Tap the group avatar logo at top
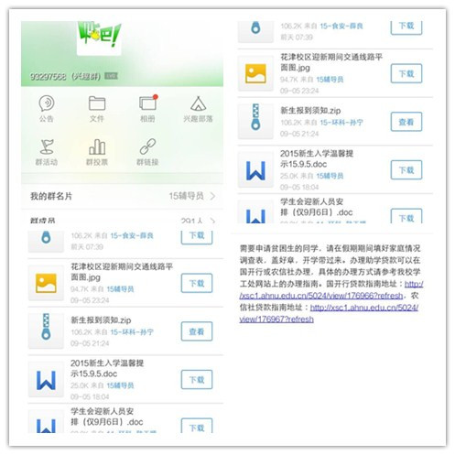Image resolution: width=455 pixels, height=455 pixels. coord(99,38)
